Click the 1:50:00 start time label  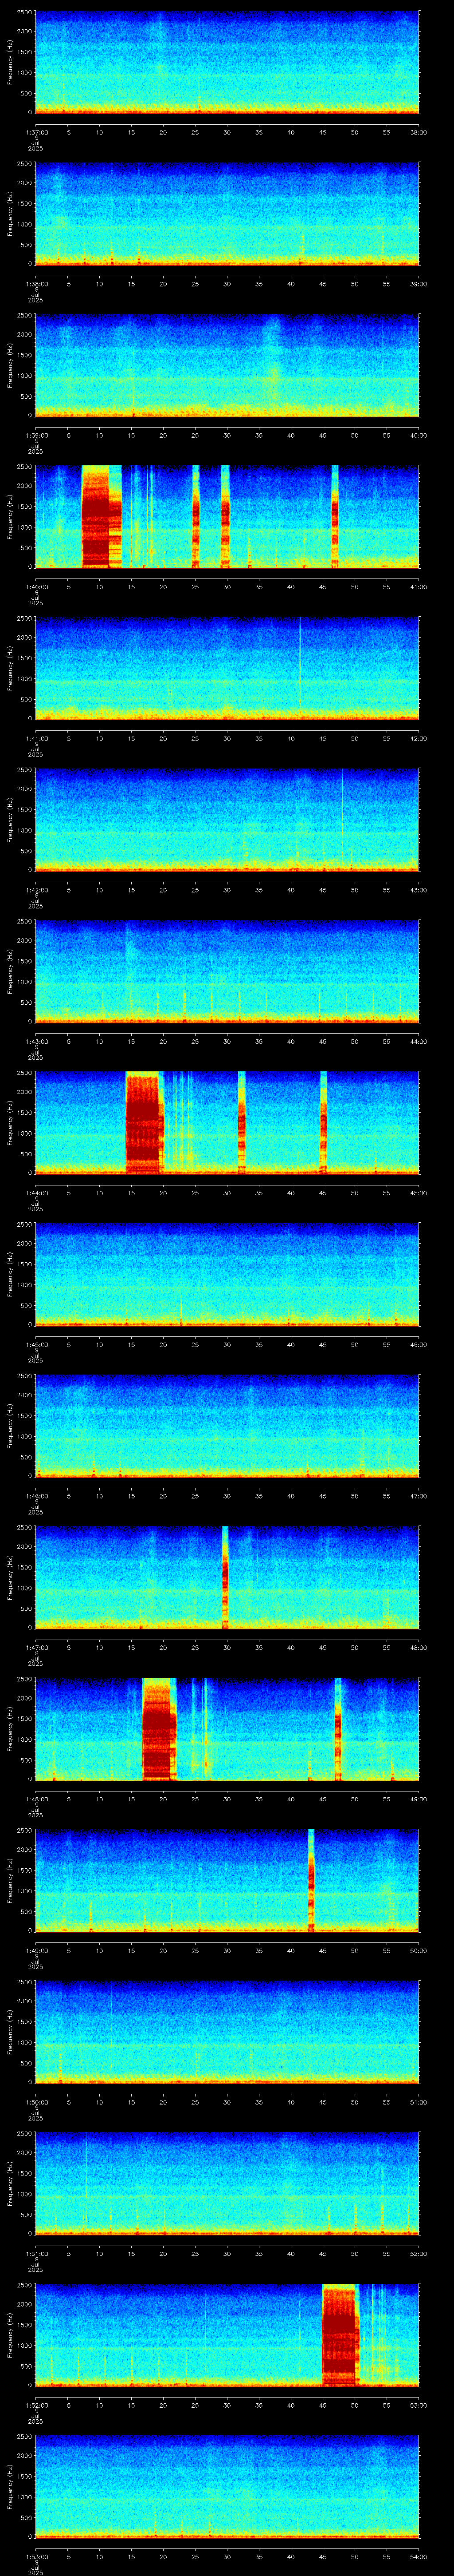tap(36, 2102)
